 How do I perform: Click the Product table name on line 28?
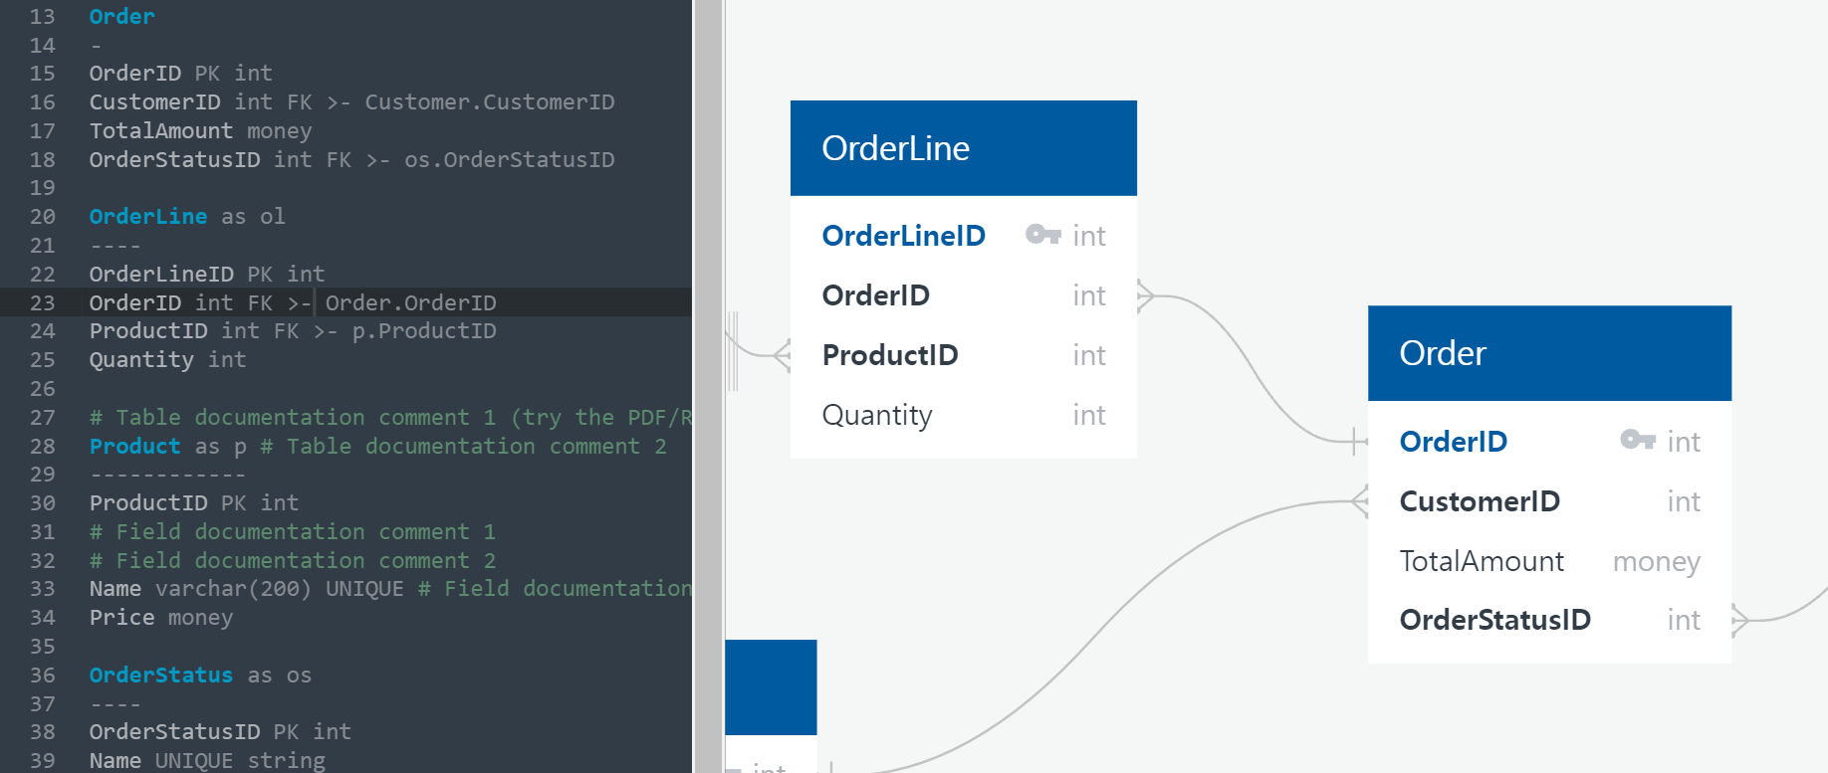click(135, 446)
